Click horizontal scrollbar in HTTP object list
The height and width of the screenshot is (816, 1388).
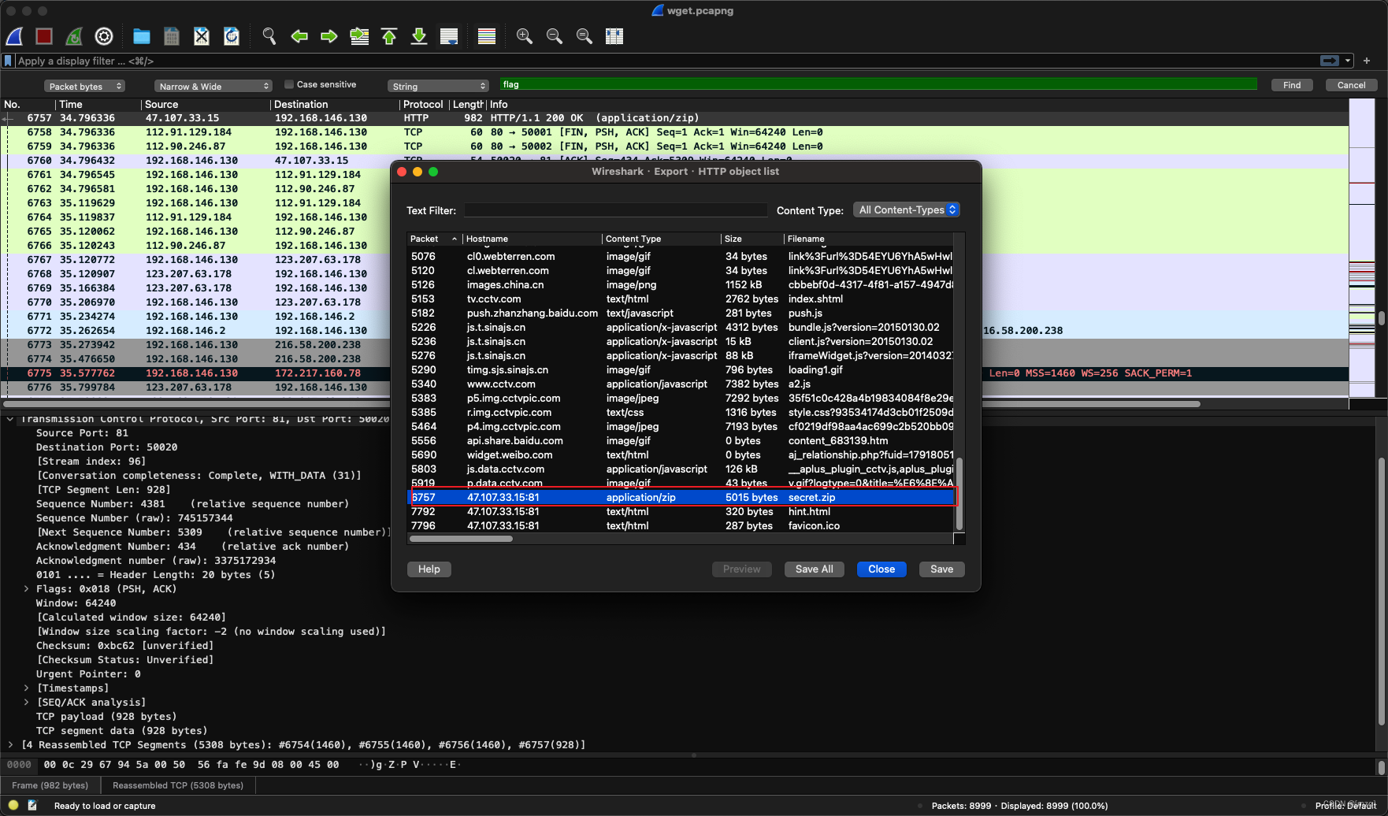(x=462, y=539)
